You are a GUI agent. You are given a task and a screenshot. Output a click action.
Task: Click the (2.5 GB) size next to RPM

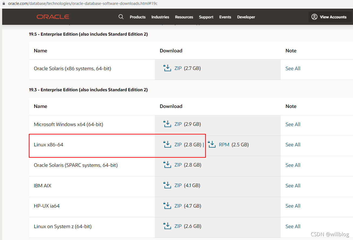click(x=240, y=145)
